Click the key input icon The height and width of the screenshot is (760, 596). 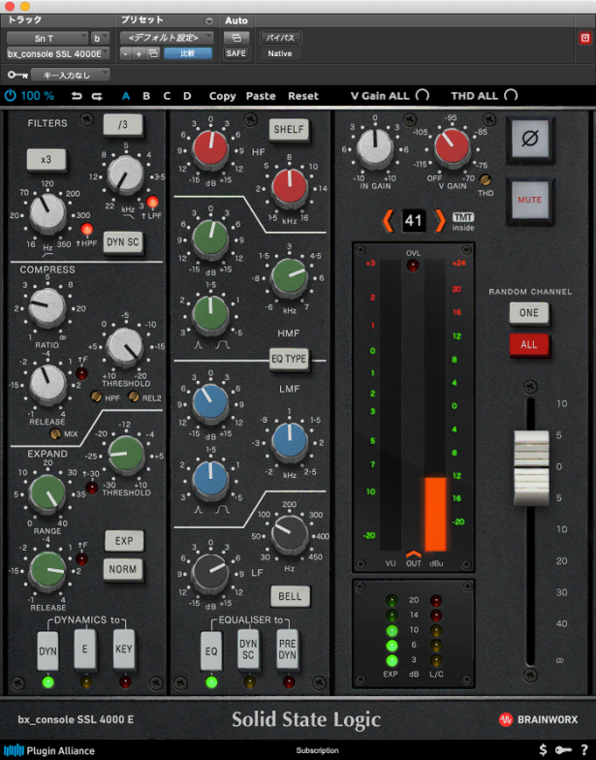pyautogui.click(x=17, y=75)
